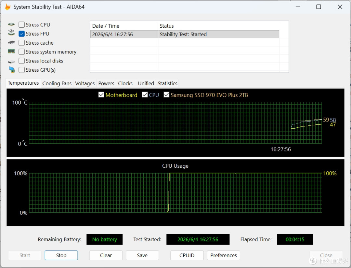
Task: Open the Powers tab
Action: 106,83
